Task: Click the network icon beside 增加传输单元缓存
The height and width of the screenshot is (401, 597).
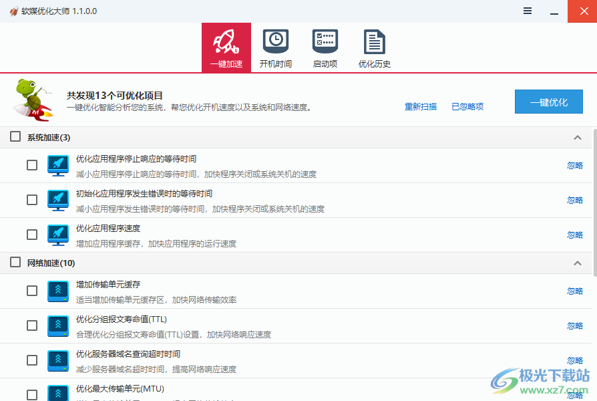Action: click(x=58, y=291)
